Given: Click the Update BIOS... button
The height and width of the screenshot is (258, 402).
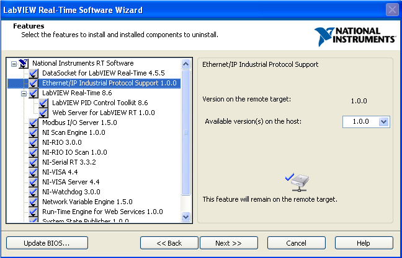Looking at the screenshot, I should [47, 243].
